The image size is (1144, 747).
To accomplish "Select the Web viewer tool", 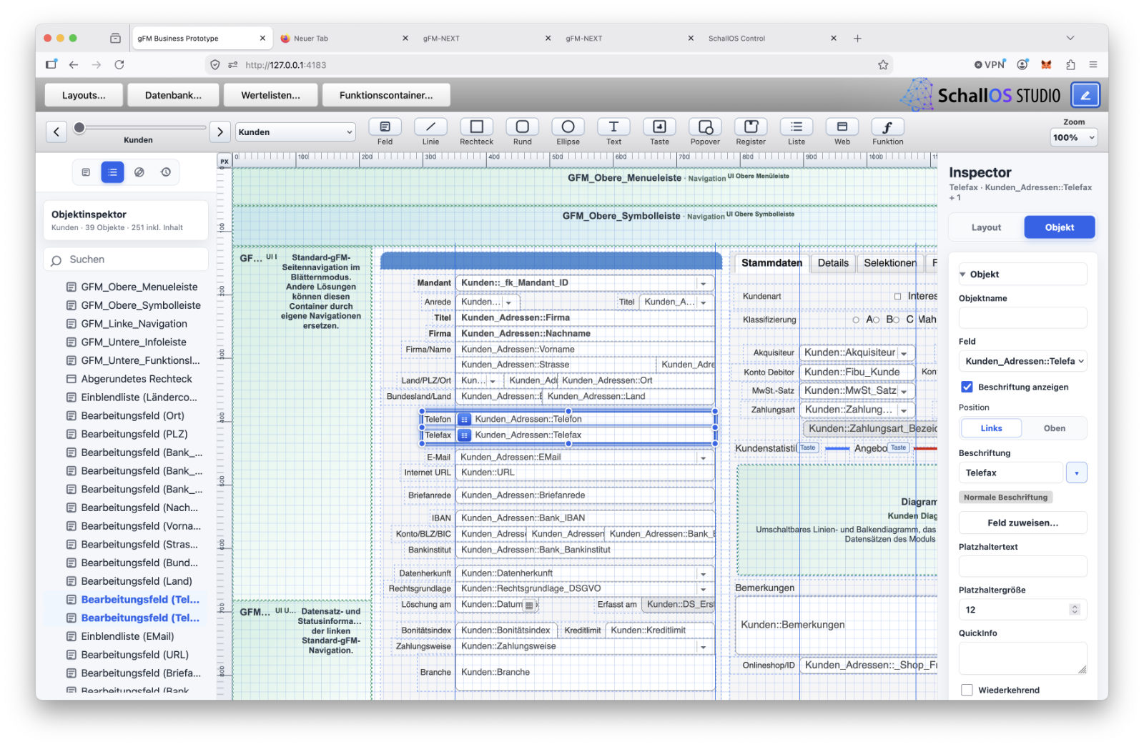I will click(842, 127).
